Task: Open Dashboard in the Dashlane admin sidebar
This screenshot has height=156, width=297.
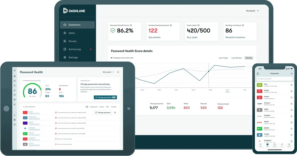Action: 77,25
